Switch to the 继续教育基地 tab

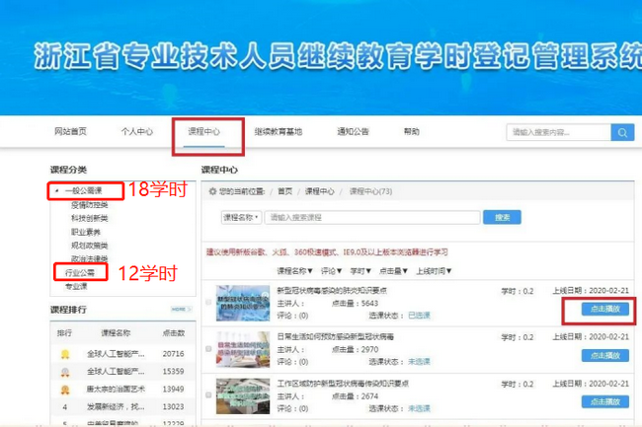(x=278, y=132)
